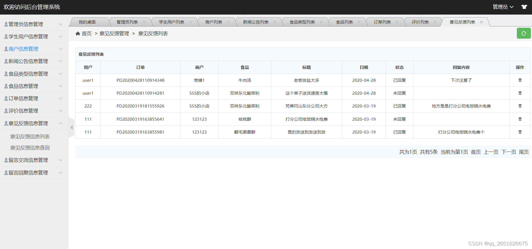This screenshot has height=249, width=532.
Task: Delete feedback row 老板放盐太多
Action: point(520,80)
